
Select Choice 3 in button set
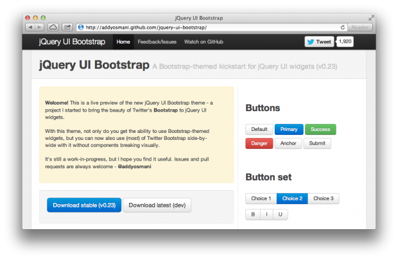(x=324, y=198)
